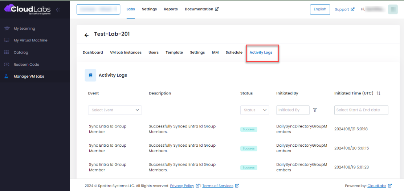Switch to the IAM tab
The image size is (404, 191).
(x=215, y=52)
